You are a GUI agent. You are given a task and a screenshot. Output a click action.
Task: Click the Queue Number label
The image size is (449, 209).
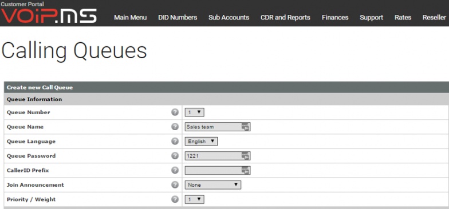tap(29, 112)
